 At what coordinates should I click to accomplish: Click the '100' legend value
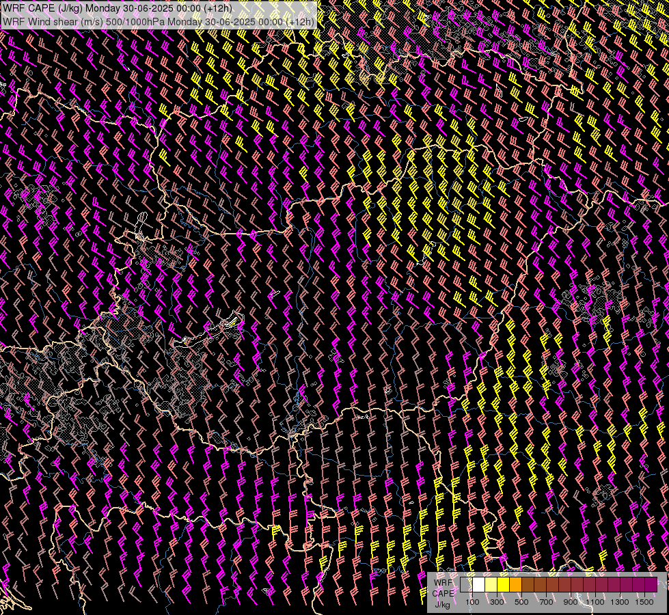(472, 602)
